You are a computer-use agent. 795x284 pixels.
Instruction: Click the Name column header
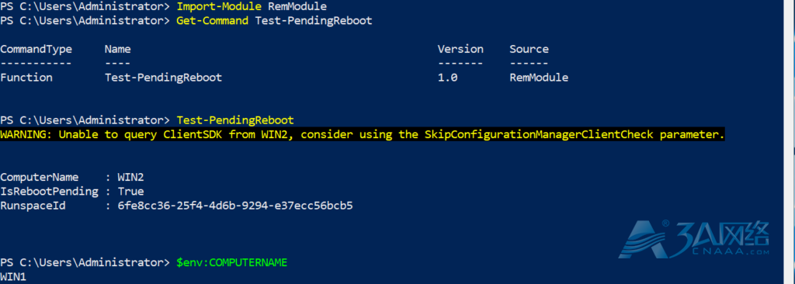[x=118, y=49]
